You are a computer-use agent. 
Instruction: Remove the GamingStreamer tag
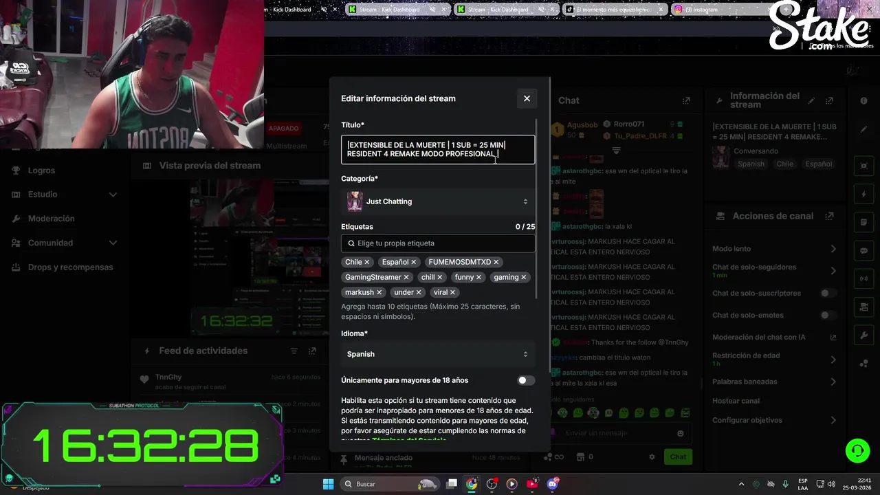(x=406, y=277)
